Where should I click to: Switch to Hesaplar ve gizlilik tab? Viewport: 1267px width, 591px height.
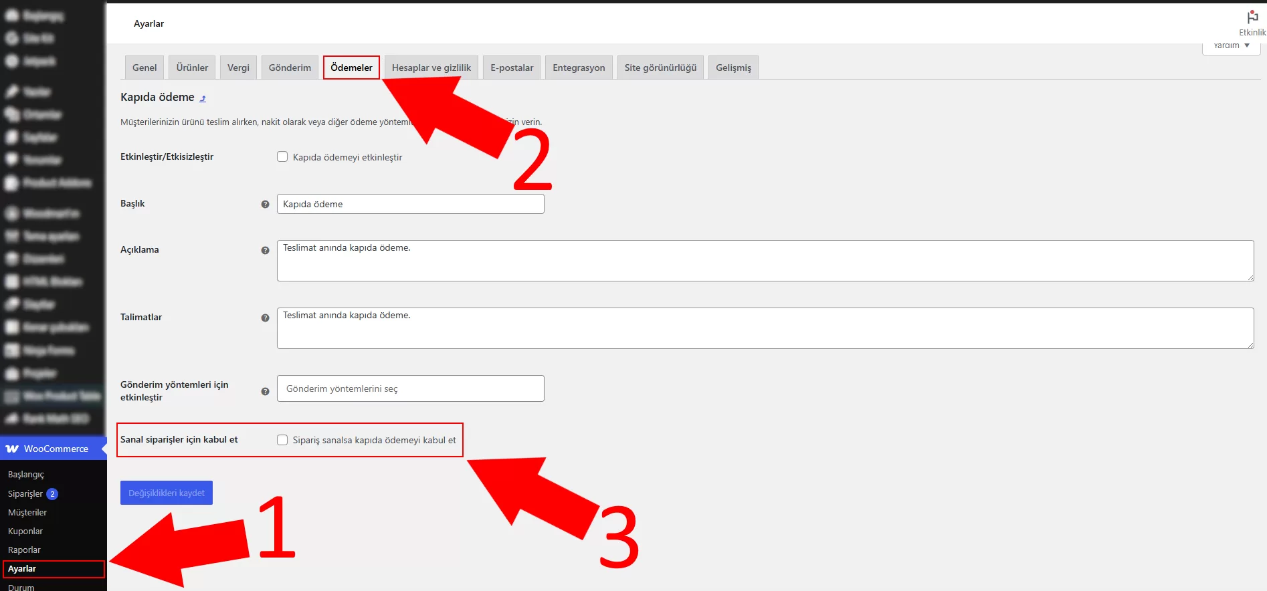[x=431, y=68]
